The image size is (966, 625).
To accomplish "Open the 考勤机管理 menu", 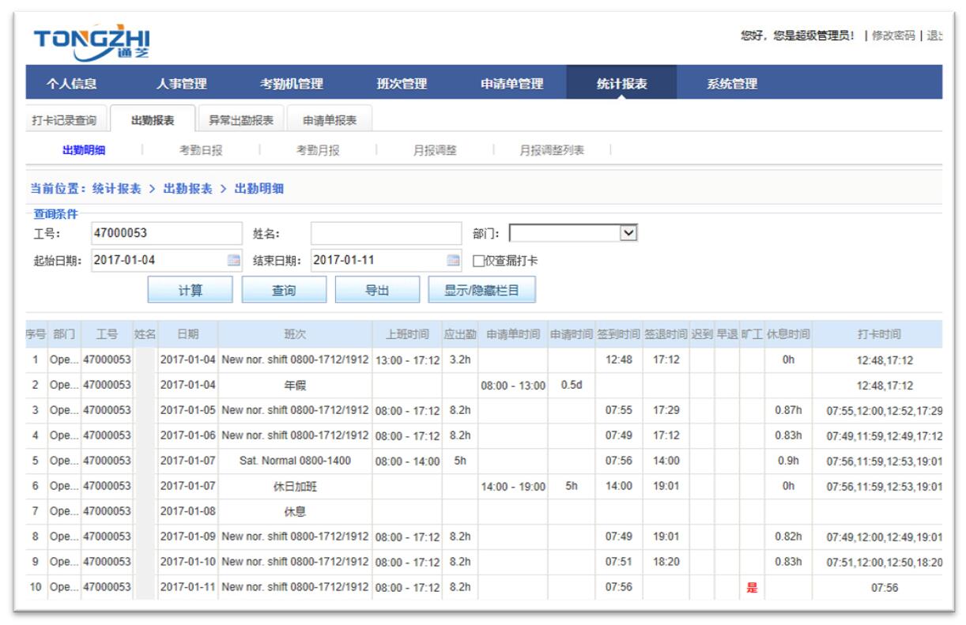I will pyautogui.click(x=292, y=83).
